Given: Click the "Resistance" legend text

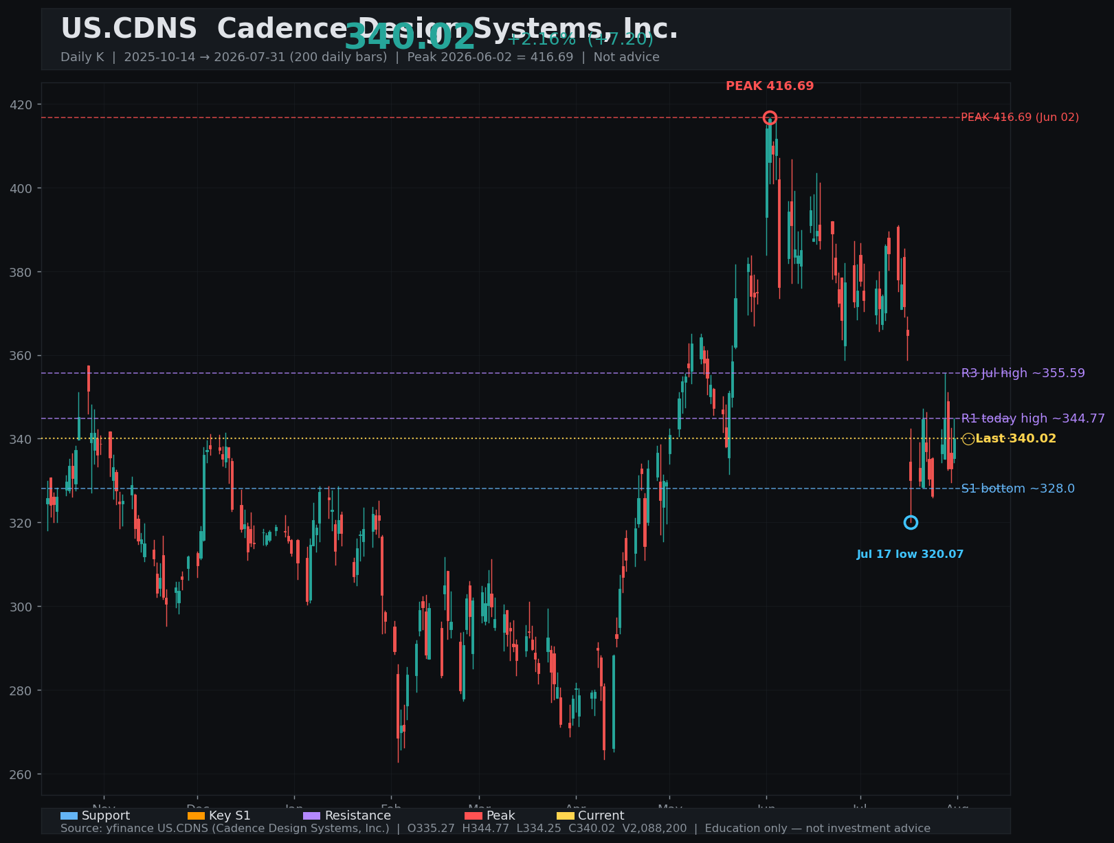Looking at the screenshot, I should pos(358,816).
